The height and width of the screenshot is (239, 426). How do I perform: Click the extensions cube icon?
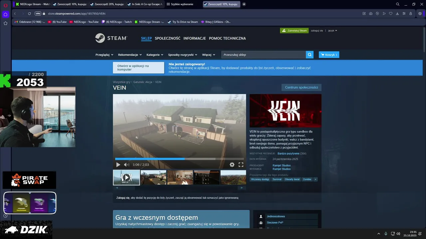pyautogui.click(x=420, y=14)
